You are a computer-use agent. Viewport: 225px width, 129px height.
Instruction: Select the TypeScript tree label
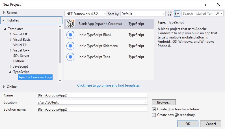tap(21, 72)
